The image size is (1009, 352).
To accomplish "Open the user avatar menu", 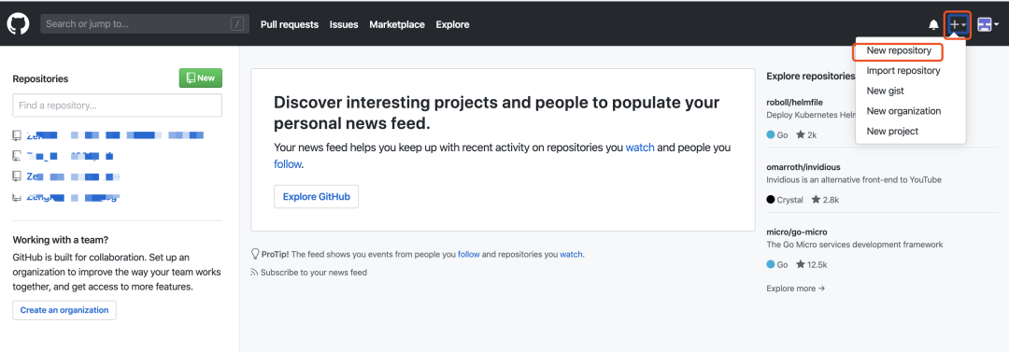I will tap(988, 25).
